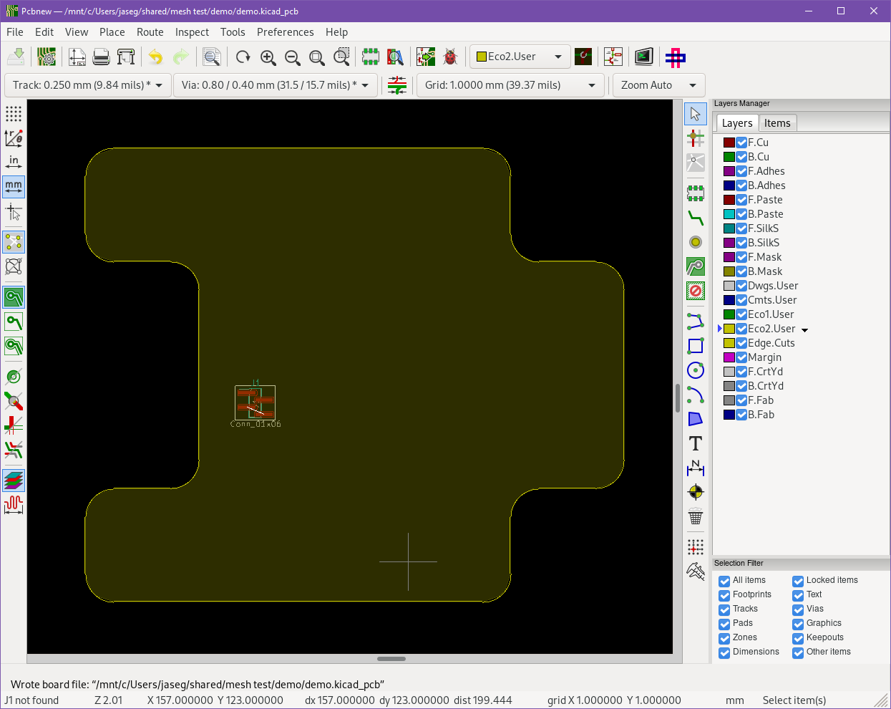
Task: Click the Route Tracks tool icon
Action: [x=695, y=218]
